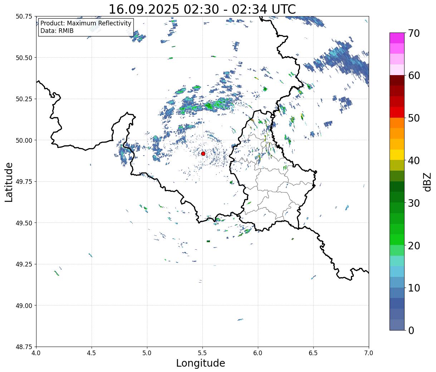Screen dimensions: 436x372
Task: Click the latitude tick label 49.00
Action: click(x=24, y=305)
